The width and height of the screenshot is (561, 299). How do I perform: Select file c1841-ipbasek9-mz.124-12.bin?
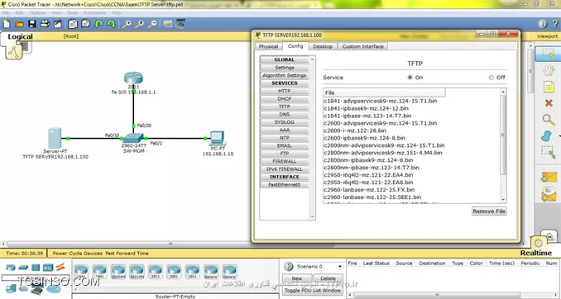(x=367, y=108)
